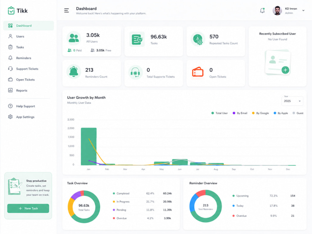Click the Free users icon
This screenshot has height=234, width=312.
tap(93, 50)
